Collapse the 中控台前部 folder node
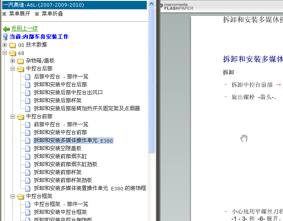 [x=12, y=117]
